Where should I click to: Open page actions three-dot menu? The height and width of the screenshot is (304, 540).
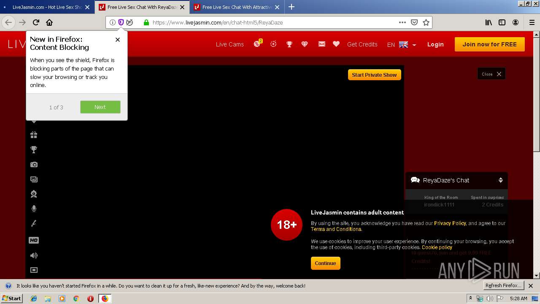pyautogui.click(x=402, y=22)
